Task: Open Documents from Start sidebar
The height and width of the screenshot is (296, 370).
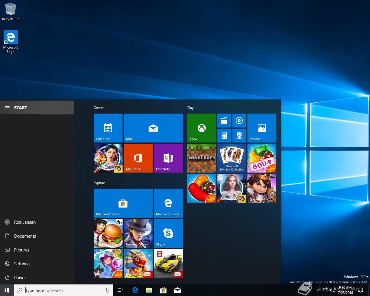Action: pos(37,236)
